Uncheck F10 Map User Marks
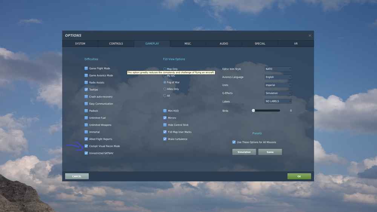Screen dimensions: 377x212 [x=165, y=132]
